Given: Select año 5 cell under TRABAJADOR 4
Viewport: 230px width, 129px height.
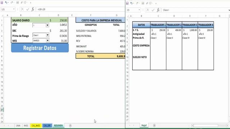Looking at the screenshot, I should pos(206,34).
